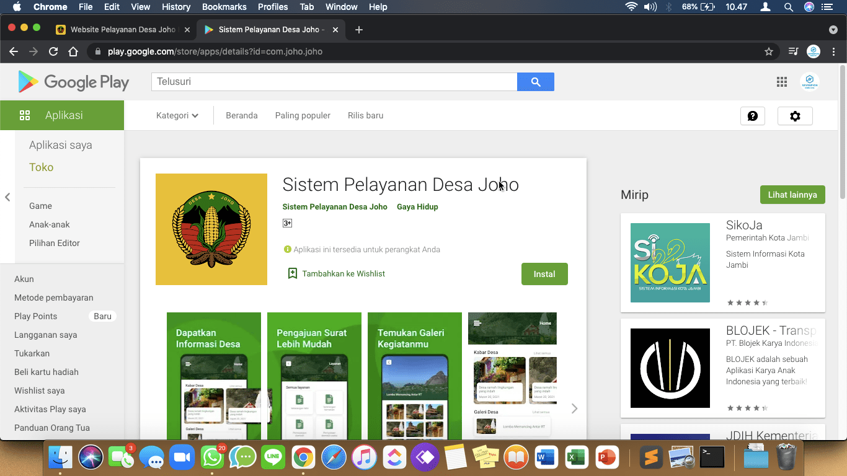The image size is (847, 476).
Task: Click the Chrome reload button
Action: pos(53,51)
